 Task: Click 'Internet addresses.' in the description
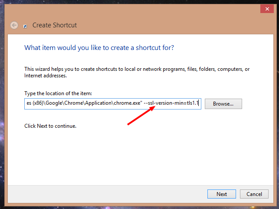(46, 76)
